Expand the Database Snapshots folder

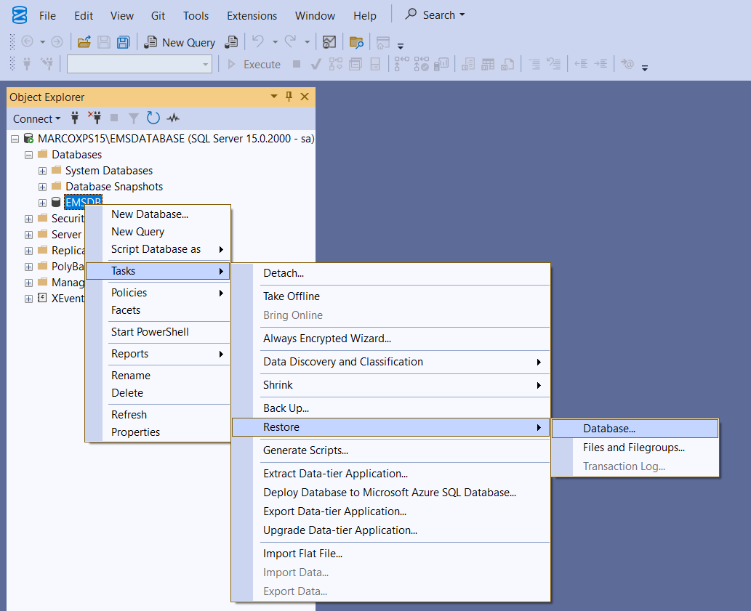[x=42, y=187]
